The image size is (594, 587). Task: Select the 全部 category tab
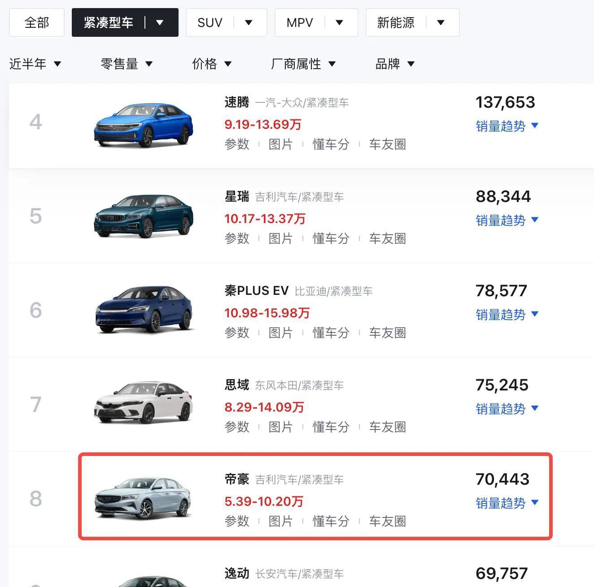pyautogui.click(x=37, y=22)
